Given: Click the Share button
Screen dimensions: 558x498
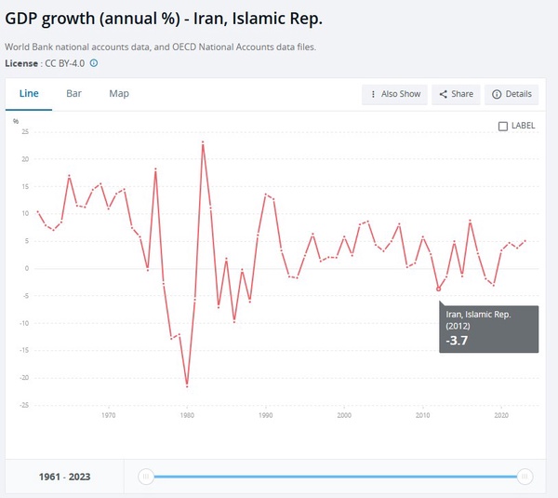Looking at the screenshot, I should coord(456,94).
